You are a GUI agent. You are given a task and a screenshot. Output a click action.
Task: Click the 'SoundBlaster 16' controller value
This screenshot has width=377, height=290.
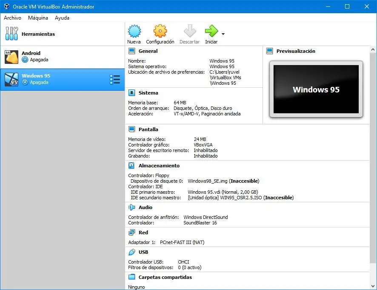point(200,223)
